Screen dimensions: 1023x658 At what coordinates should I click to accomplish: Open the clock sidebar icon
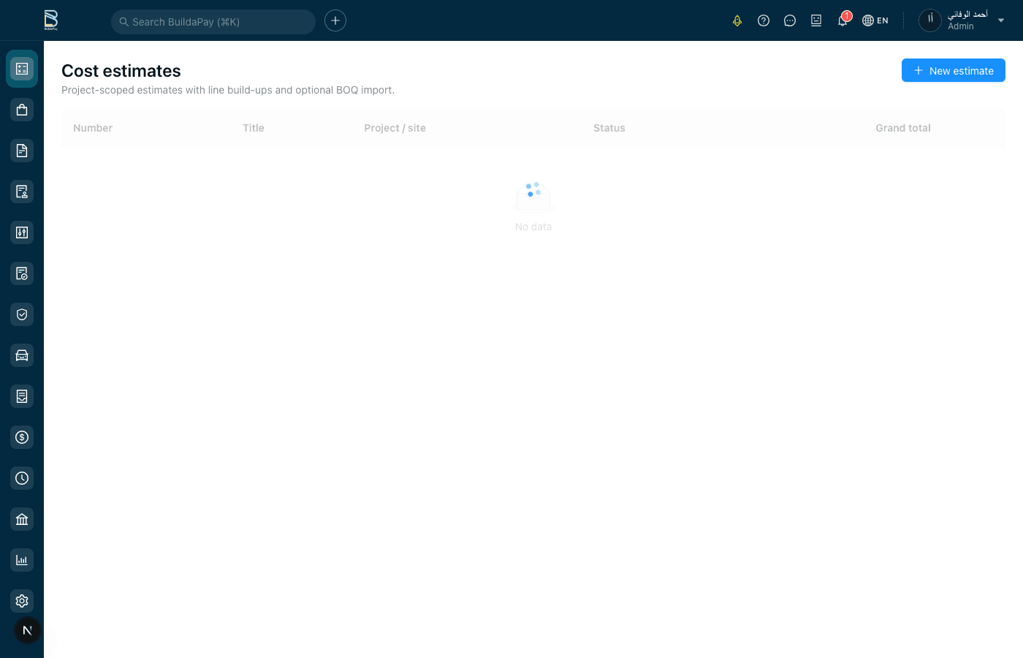tap(22, 478)
